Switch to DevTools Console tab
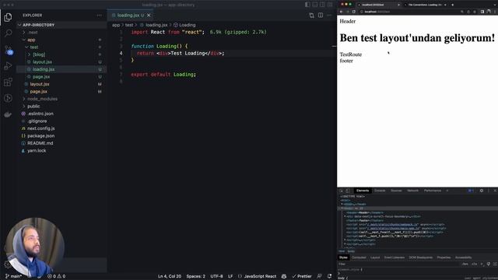 point(380,191)
